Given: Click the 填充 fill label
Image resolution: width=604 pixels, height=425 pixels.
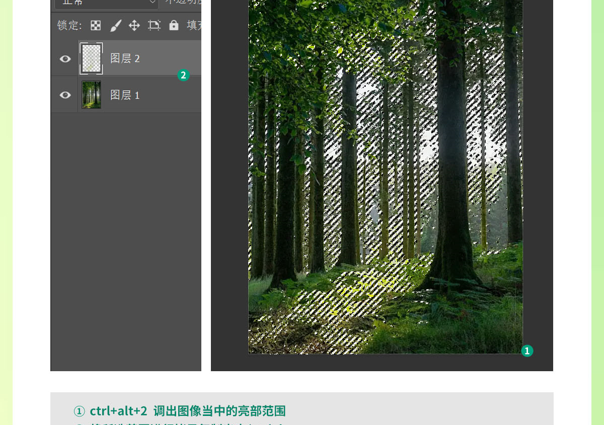Looking at the screenshot, I should 194,26.
